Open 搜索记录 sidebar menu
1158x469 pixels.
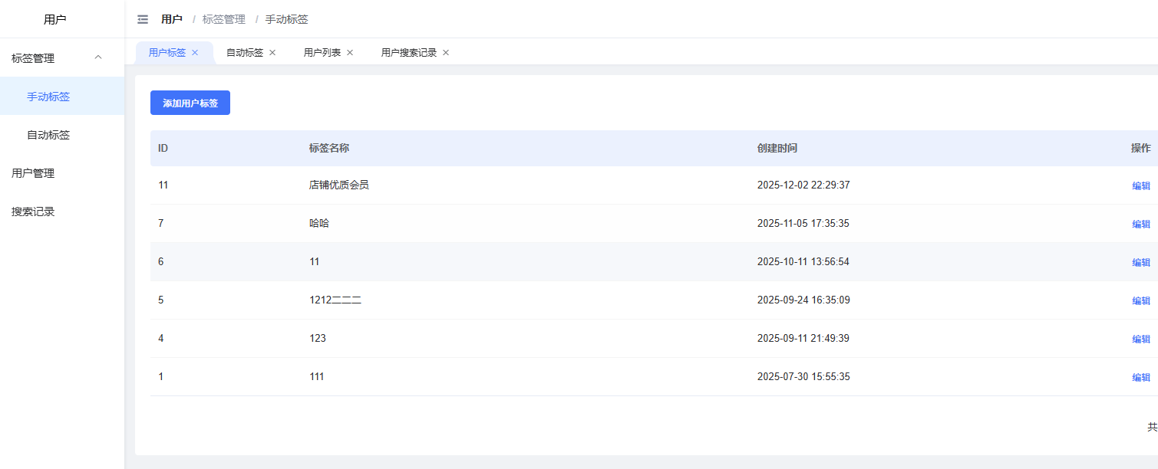pyautogui.click(x=33, y=212)
